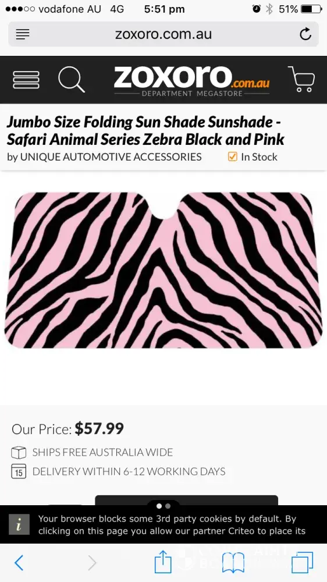Viewport: 327px width, 582px height.
Task: Open the Safari share sheet
Action: point(163,562)
